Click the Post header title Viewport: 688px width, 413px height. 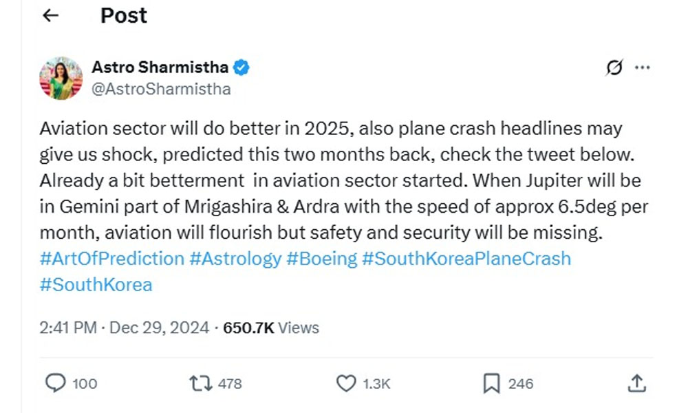(124, 16)
